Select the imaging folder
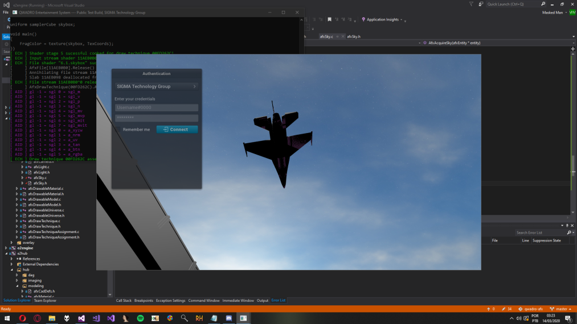Viewport: 577px width, 324px height. (x=35, y=280)
